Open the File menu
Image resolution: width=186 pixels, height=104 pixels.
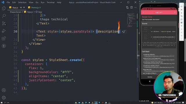[8, 2]
